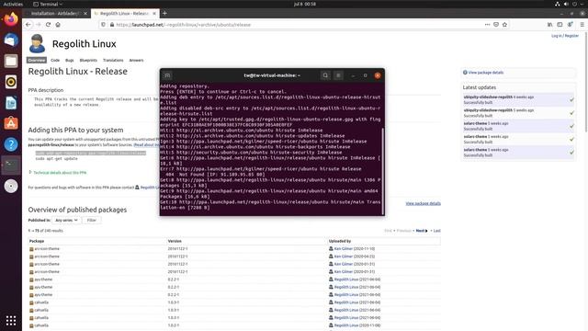Save page to Pocket icon
Screen dimensions: 588x331
pyautogui.click(x=496, y=25)
